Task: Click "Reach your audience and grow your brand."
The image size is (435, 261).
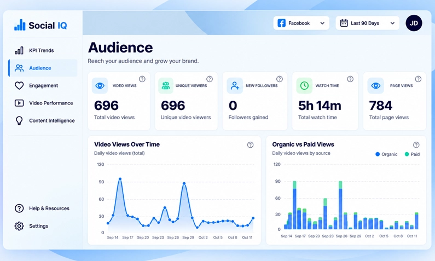Action: (x=143, y=61)
